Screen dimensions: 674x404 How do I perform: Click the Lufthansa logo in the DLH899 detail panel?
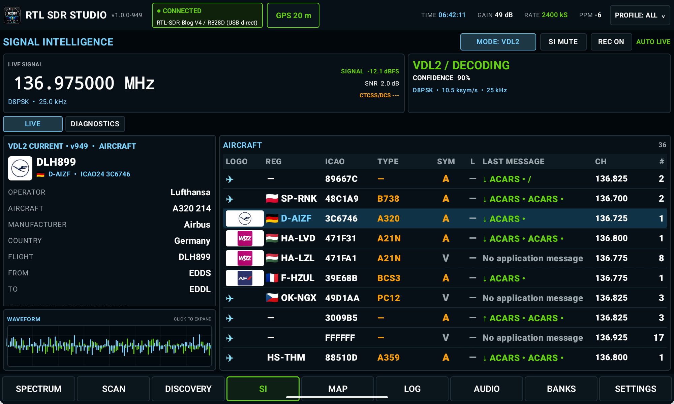[20, 168]
